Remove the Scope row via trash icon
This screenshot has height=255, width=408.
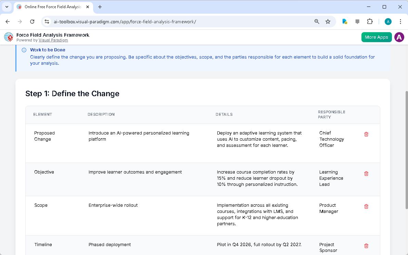click(366, 206)
